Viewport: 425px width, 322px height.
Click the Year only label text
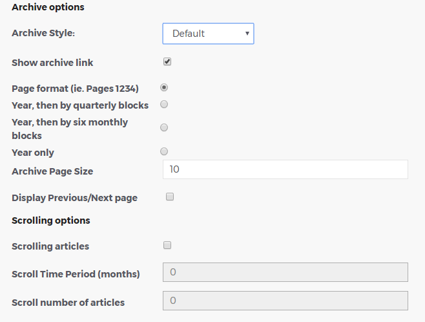(33, 153)
